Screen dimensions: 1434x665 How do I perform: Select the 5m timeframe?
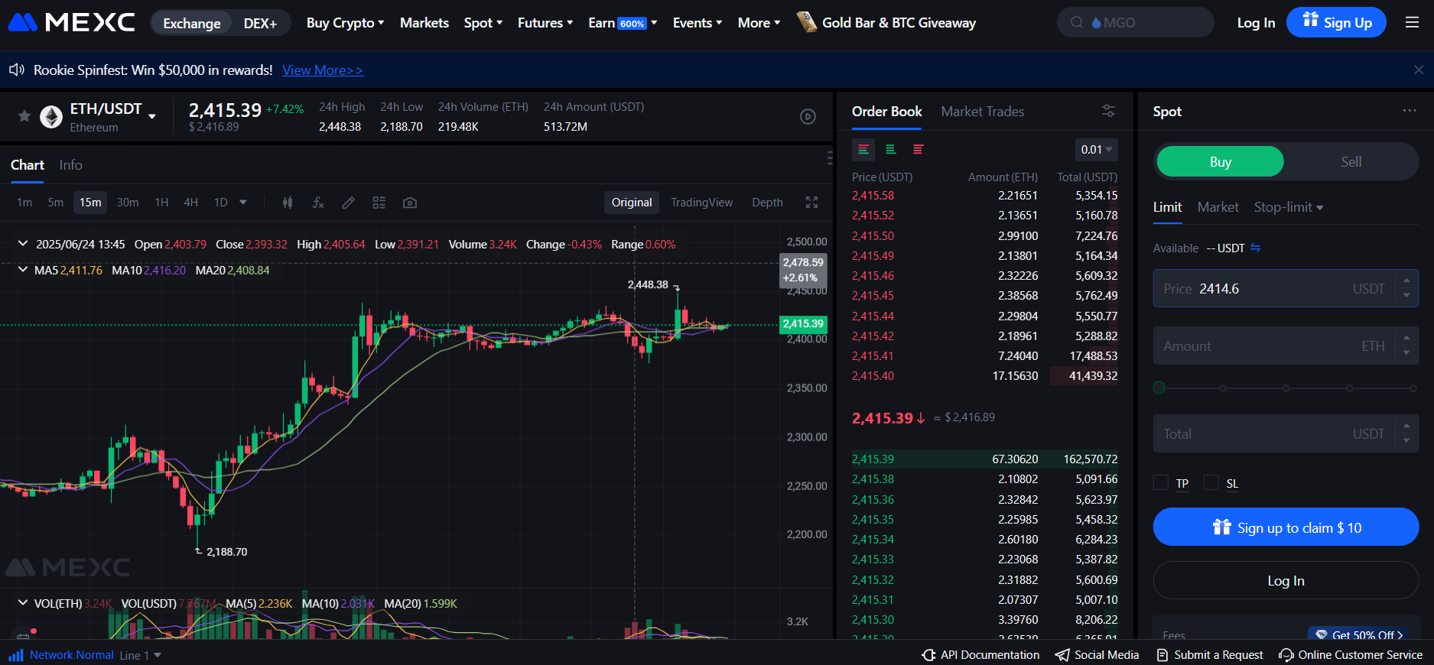tap(55, 203)
